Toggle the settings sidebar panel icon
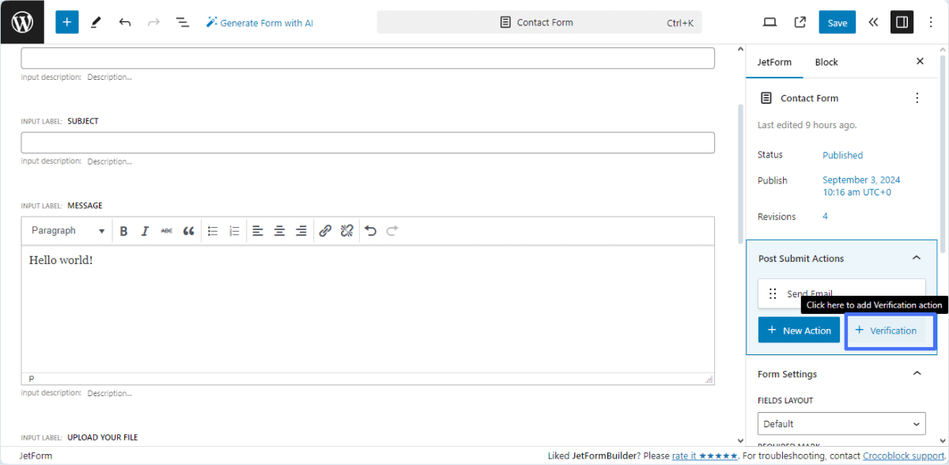 902,21
